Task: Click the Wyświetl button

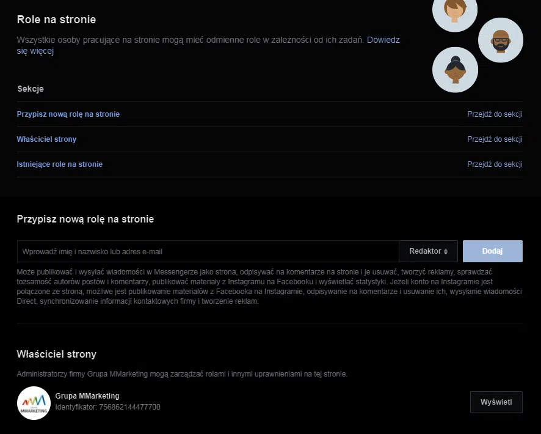Action: tap(496, 402)
